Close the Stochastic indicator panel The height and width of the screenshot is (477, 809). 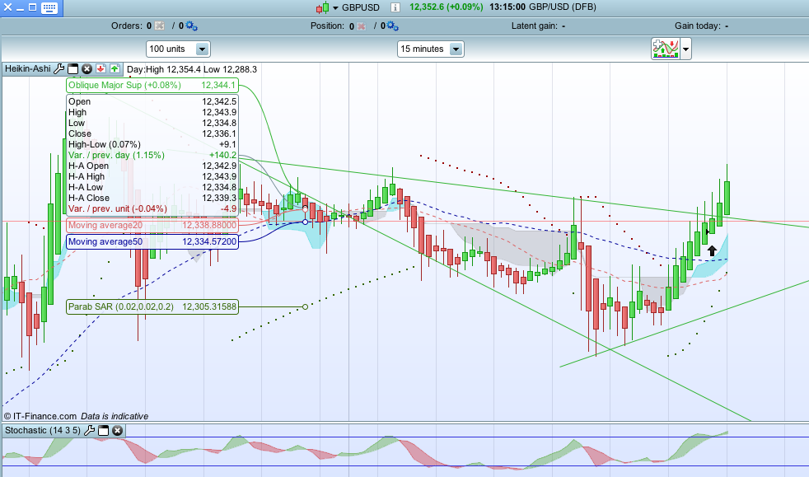click(118, 430)
